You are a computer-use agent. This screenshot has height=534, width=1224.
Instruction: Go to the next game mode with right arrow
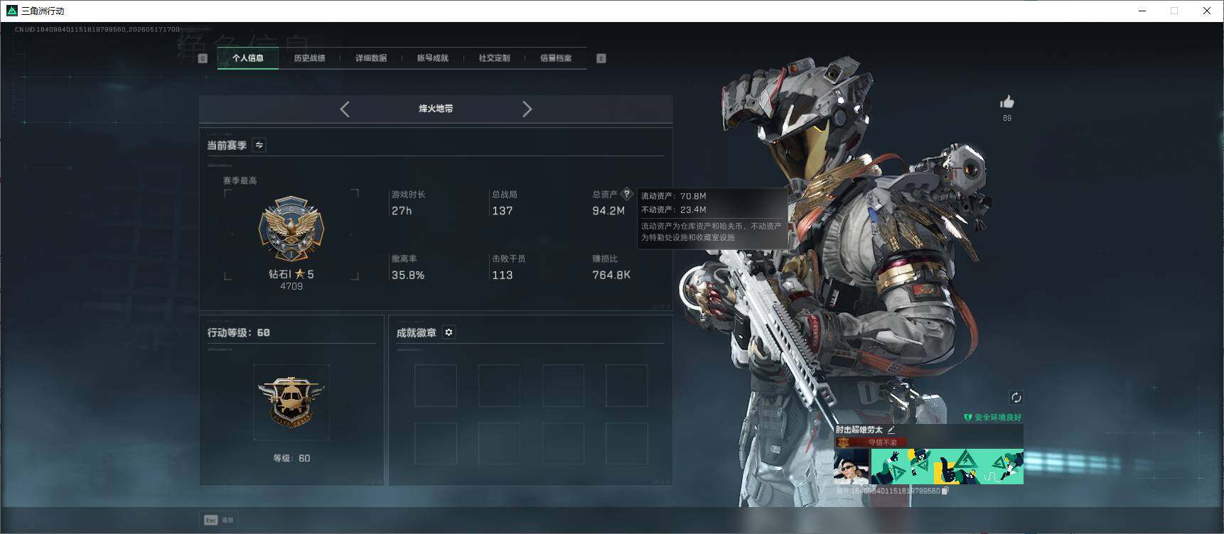(527, 109)
